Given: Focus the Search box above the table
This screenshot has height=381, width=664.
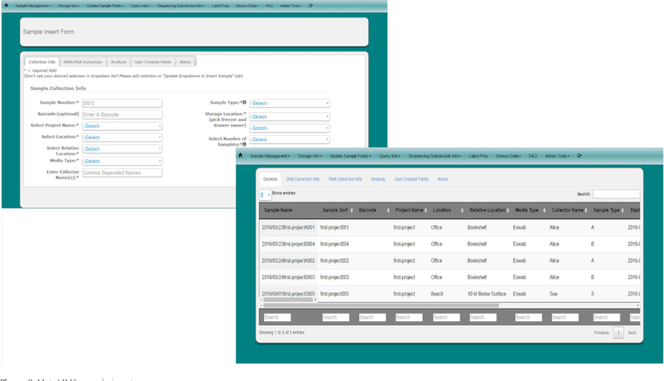Looking at the screenshot, I should point(616,194).
